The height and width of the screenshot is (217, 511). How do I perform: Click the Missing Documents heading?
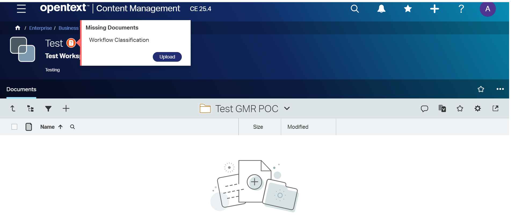(112, 28)
